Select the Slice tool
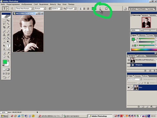 pyautogui.click(x=8, y=27)
